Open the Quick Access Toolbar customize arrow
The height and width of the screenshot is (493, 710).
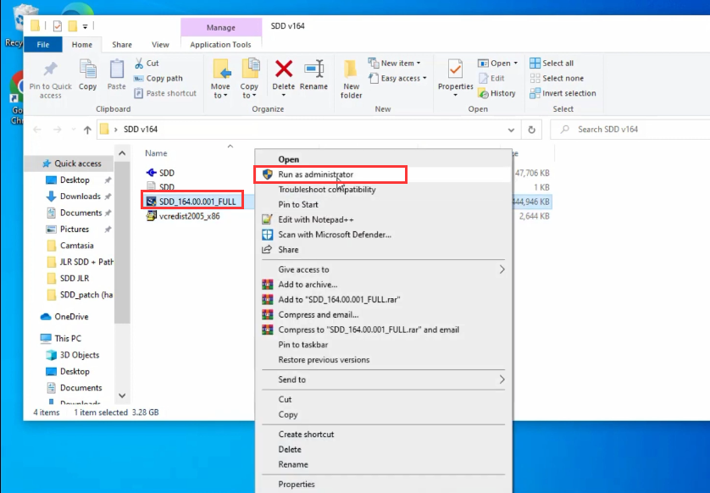point(85,27)
